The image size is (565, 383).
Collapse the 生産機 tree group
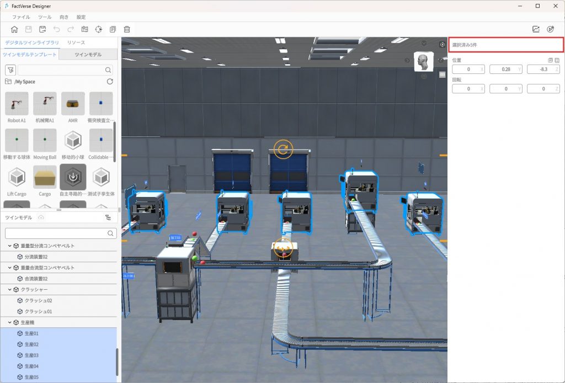coord(9,322)
